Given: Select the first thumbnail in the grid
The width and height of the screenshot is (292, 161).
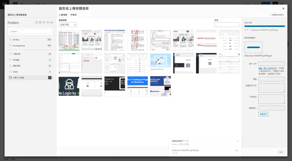Looking at the screenshot, I should 69,40.
